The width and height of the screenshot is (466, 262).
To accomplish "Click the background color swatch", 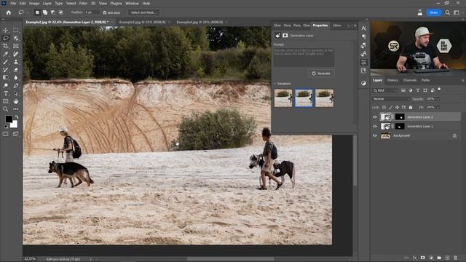I will pos(15,125).
